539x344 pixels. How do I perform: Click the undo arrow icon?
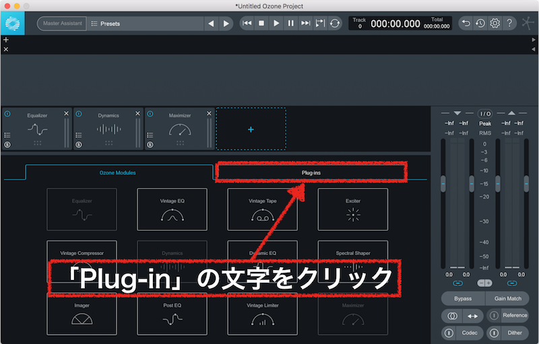(466, 23)
